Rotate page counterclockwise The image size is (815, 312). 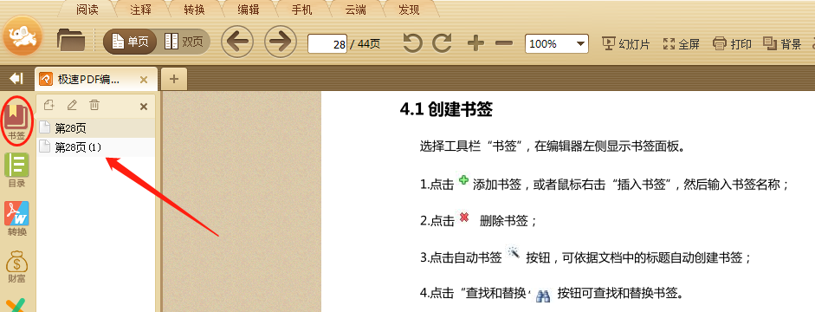click(413, 43)
